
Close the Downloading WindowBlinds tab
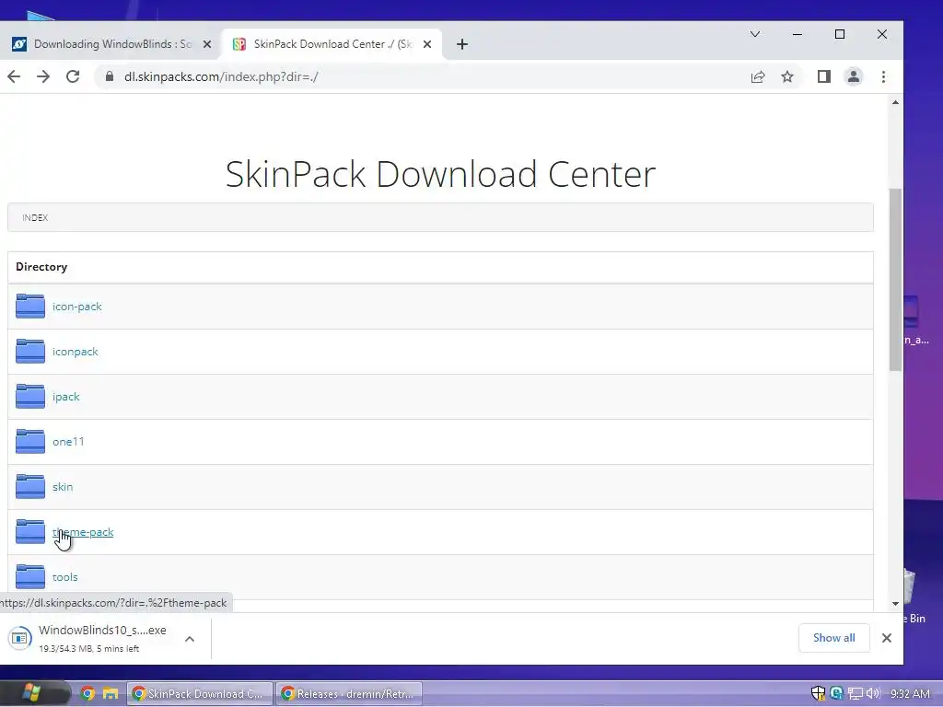coord(207,44)
